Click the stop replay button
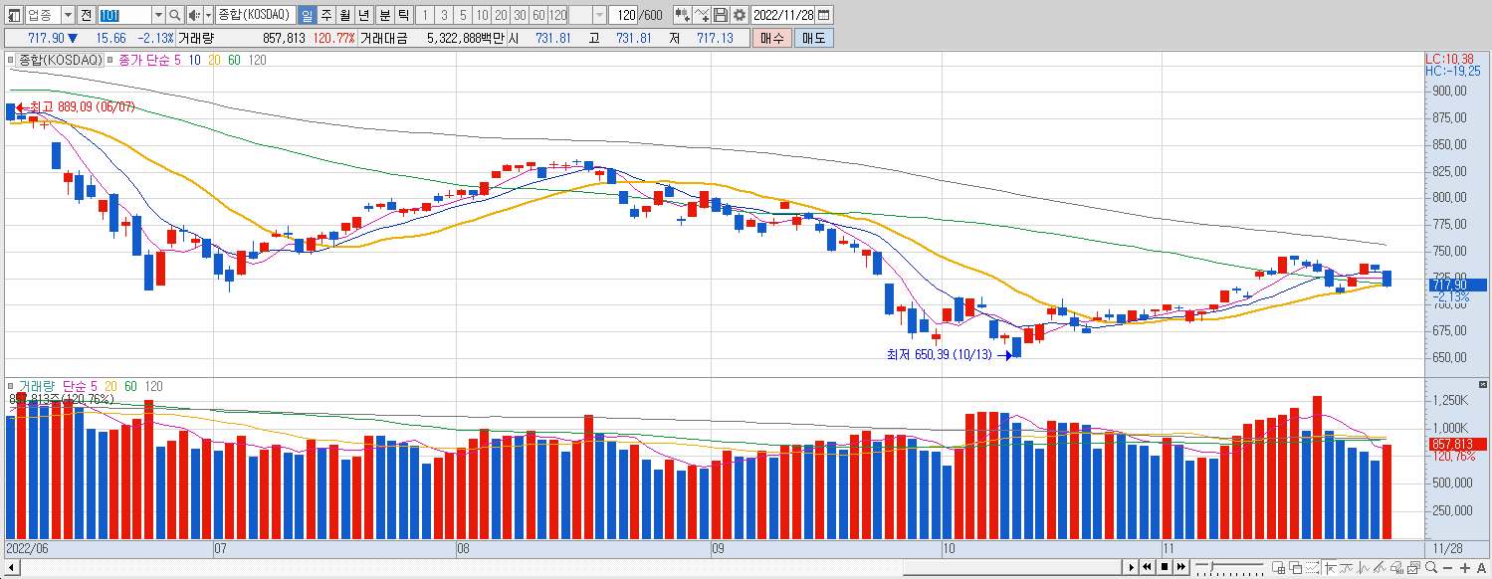Screen dimensions: 1492x579 [1165, 567]
